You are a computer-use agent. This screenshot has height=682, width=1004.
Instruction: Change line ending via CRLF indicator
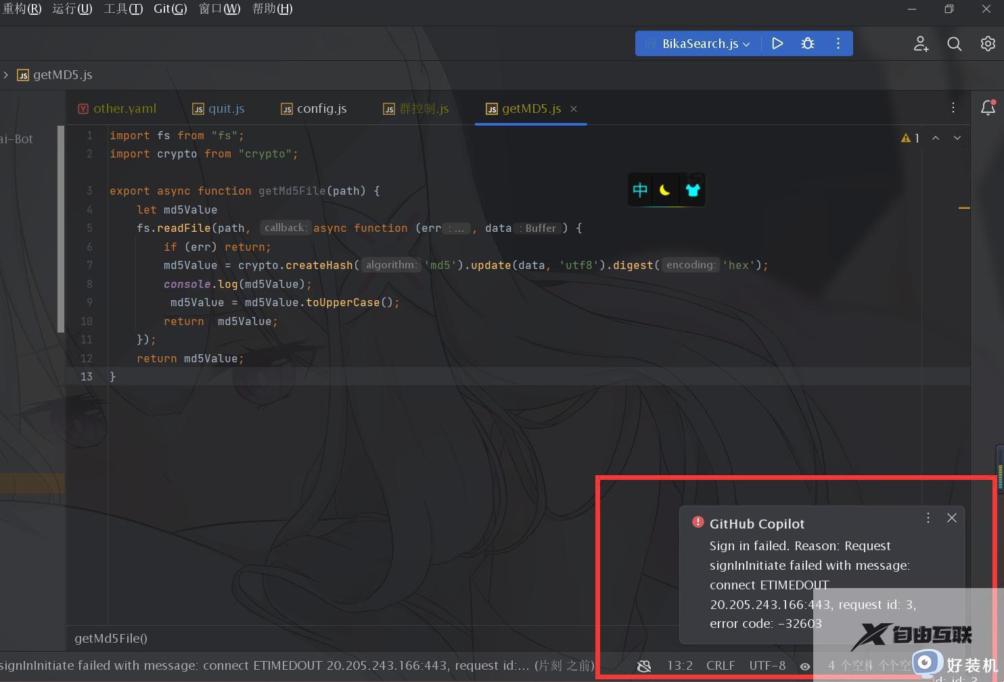point(720,666)
